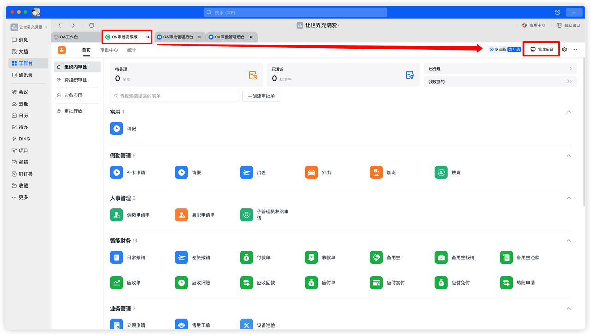This screenshot has width=591, height=335.
Task: Open the 日常报销 form
Action: pyautogui.click(x=116, y=257)
